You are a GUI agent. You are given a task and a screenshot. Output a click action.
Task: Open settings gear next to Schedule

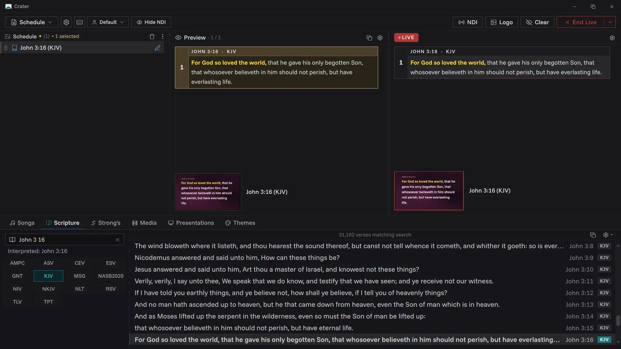coord(66,22)
